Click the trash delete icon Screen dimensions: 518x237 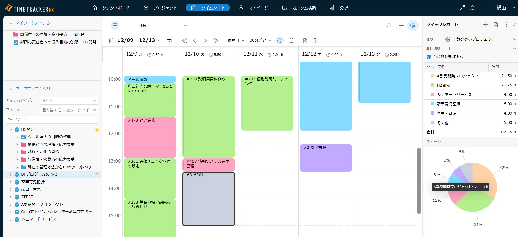point(315,40)
